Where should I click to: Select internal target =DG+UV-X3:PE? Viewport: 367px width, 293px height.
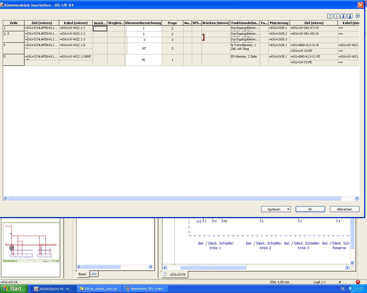click(x=314, y=62)
